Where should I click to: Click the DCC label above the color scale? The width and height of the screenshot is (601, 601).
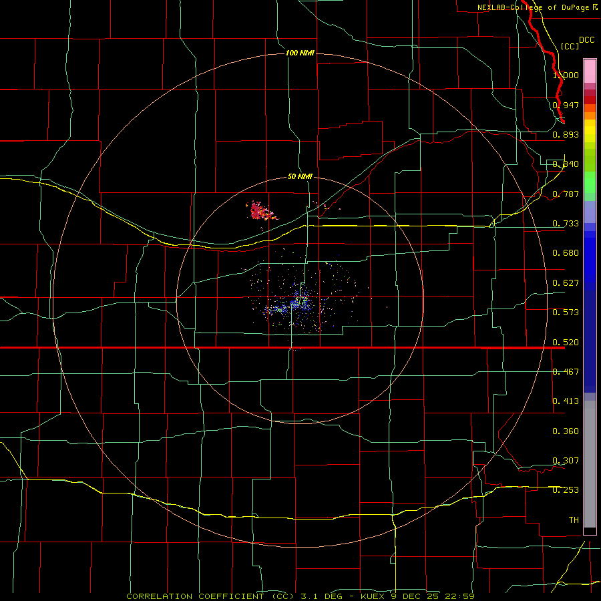(586, 40)
